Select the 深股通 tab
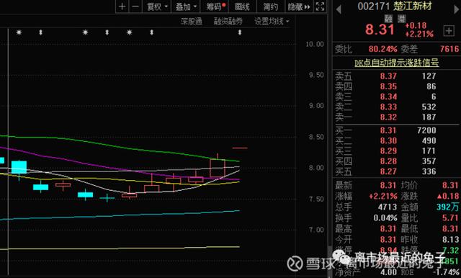The image size is (461, 278). (x=191, y=21)
